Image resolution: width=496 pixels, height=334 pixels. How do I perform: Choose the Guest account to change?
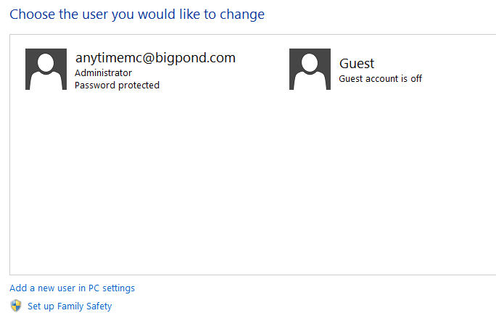click(355, 70)
